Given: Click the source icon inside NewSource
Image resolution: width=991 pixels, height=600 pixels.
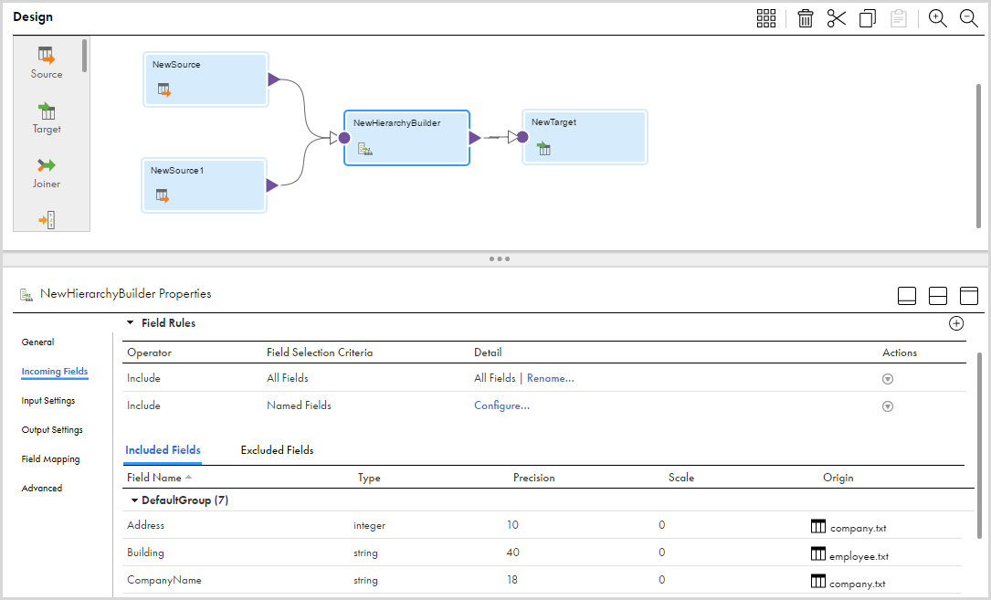Looking at the screenshot, I should 164,90.
